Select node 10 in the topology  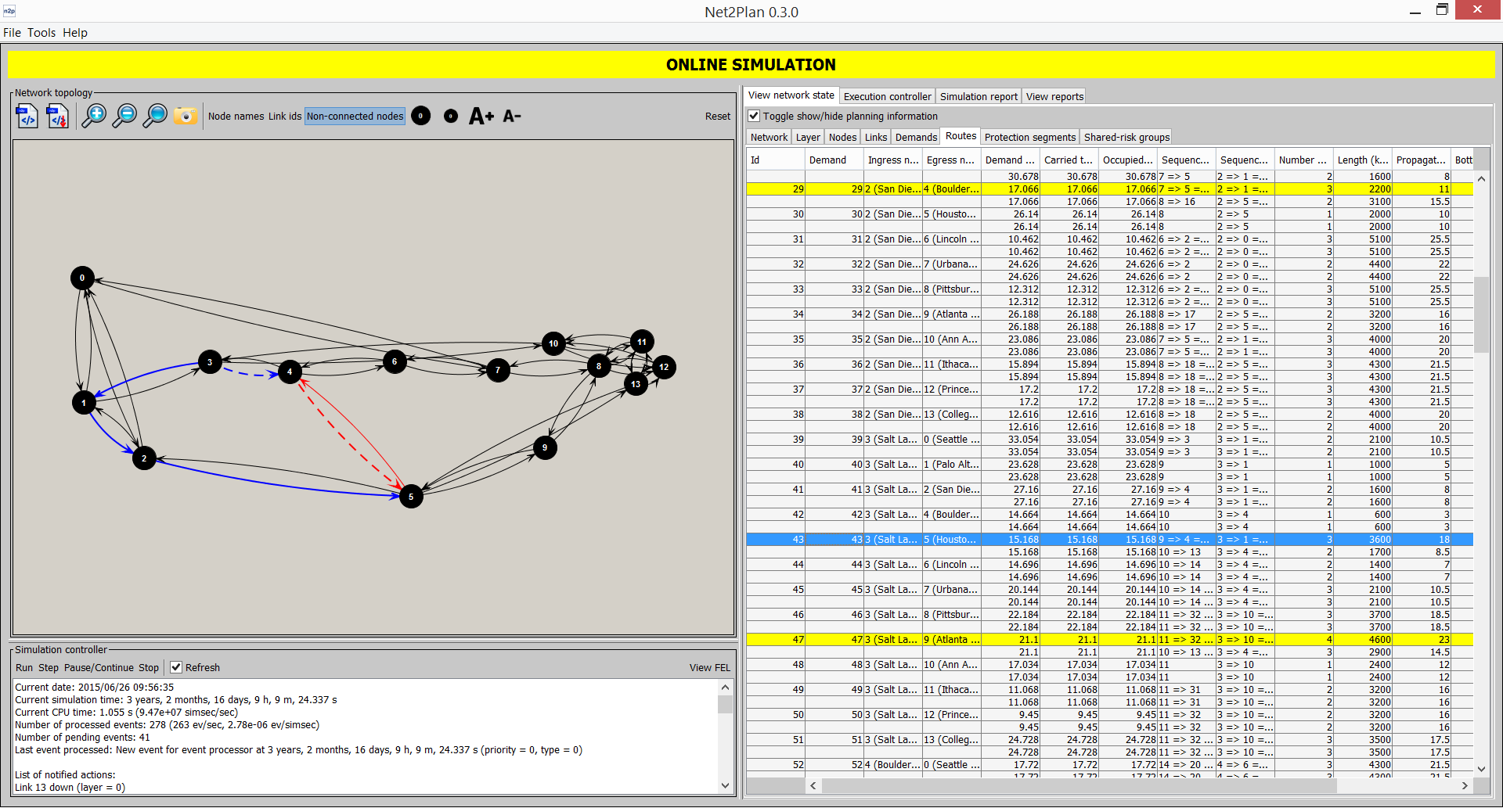[x=553, y=343]
